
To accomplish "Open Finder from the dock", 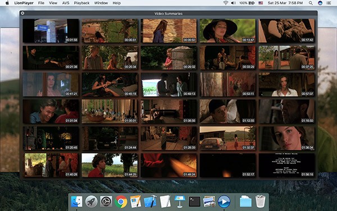I will coord(76,201).
